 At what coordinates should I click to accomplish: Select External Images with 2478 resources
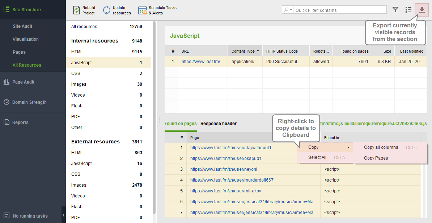(109, 185)
